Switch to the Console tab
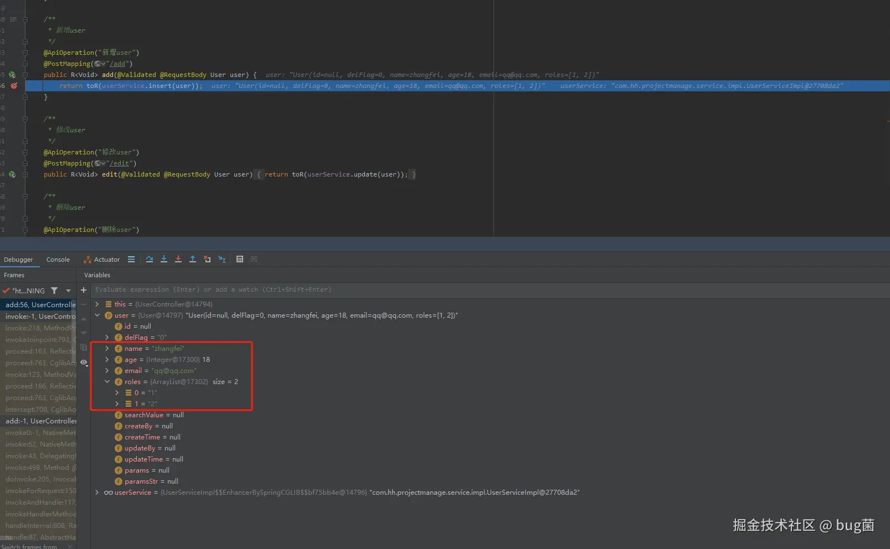 coord(58,260)
